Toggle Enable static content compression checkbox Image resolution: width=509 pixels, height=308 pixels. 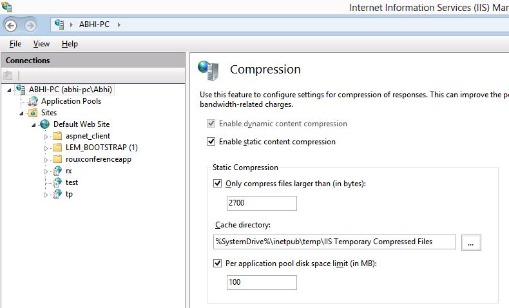211,142
